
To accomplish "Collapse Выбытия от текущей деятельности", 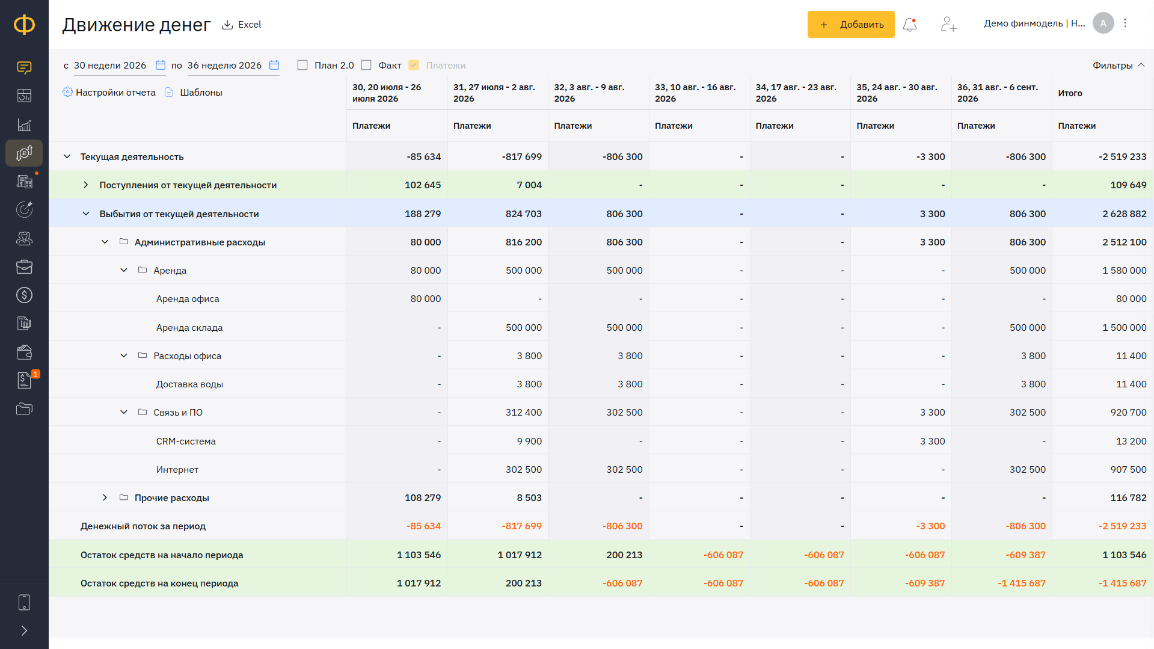I will (x=86, y=214).
